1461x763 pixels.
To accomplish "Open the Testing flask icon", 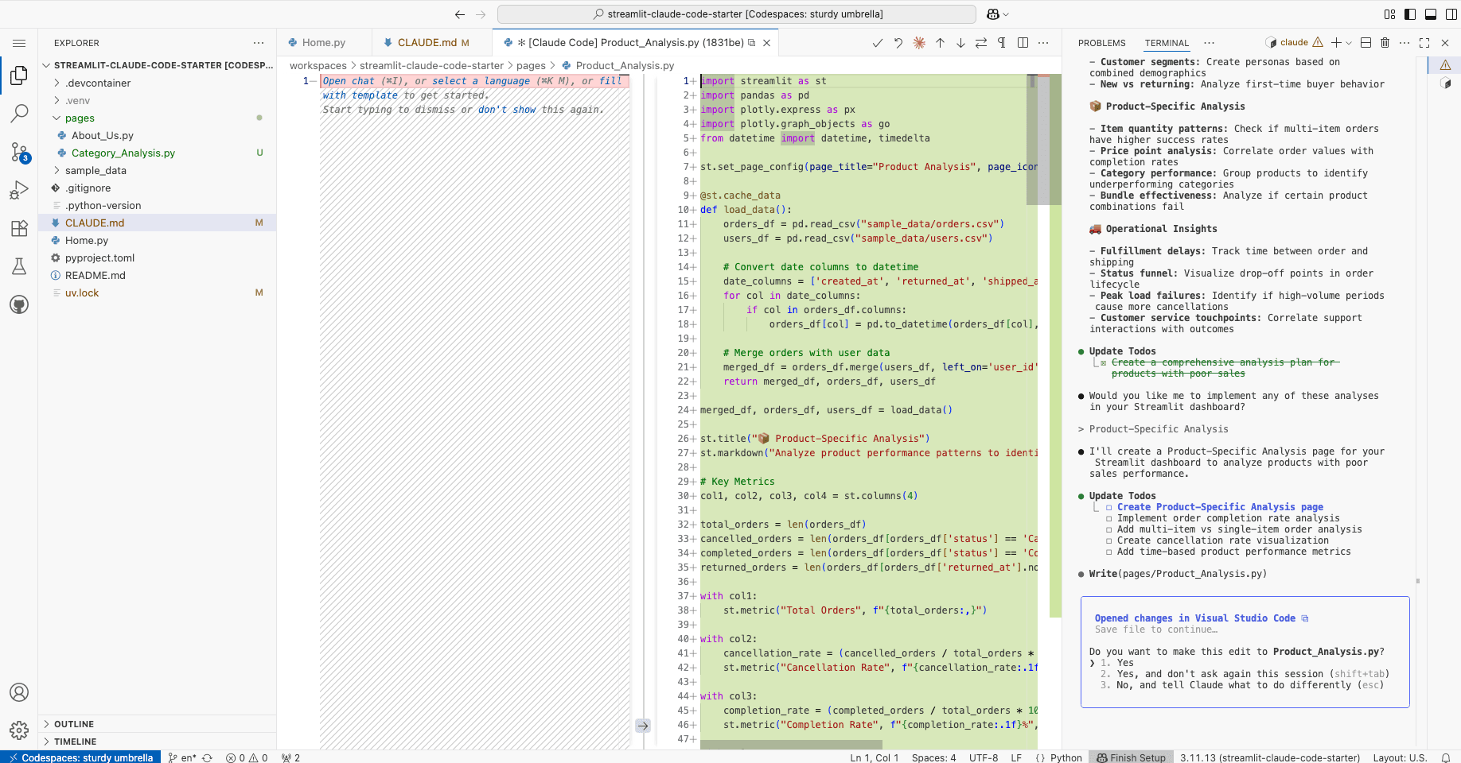I will pos(19,266).
